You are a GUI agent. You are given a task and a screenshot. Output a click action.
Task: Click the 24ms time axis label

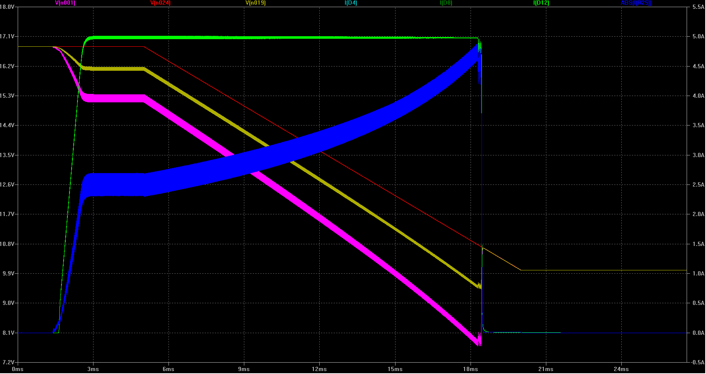pos(621,369)
